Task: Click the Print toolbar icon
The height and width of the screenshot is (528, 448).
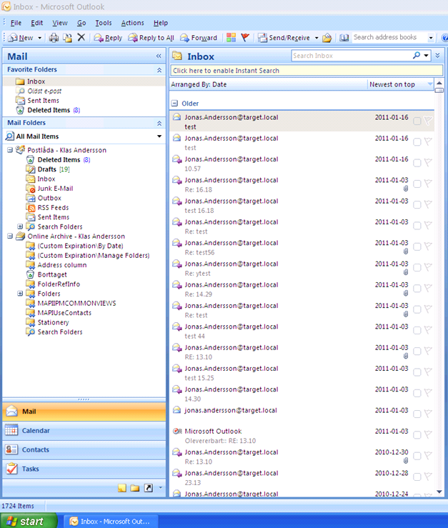Action: 54,38
